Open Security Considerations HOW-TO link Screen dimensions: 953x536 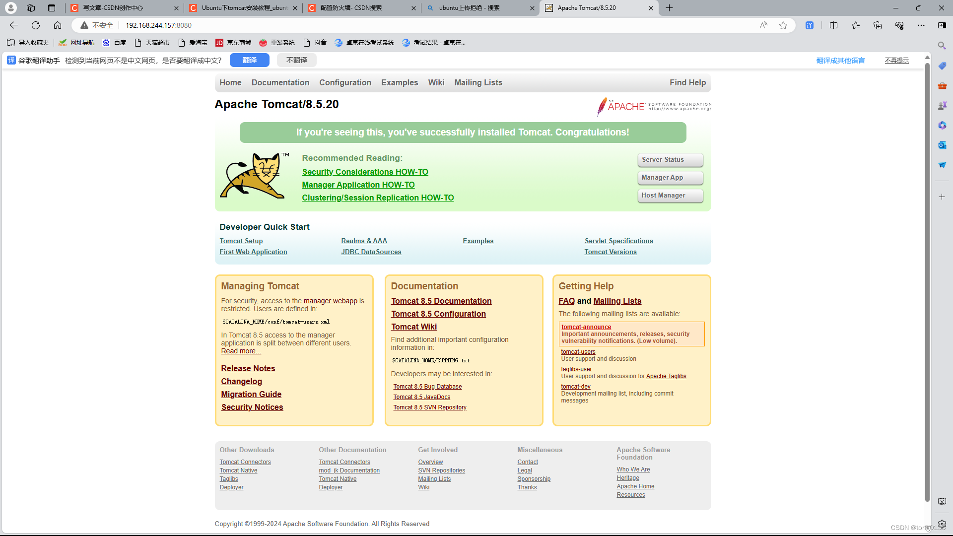point(365,172)
